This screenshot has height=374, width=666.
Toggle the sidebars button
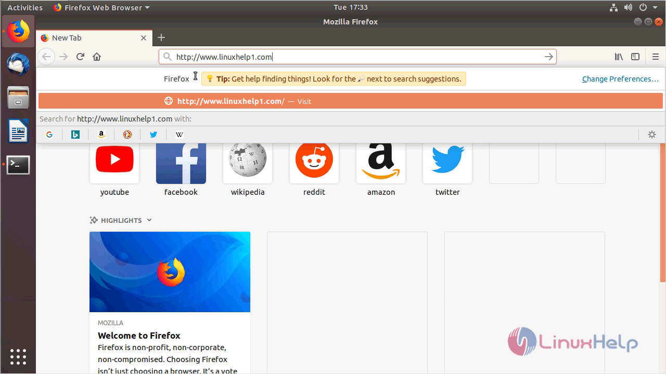point(635,57)
